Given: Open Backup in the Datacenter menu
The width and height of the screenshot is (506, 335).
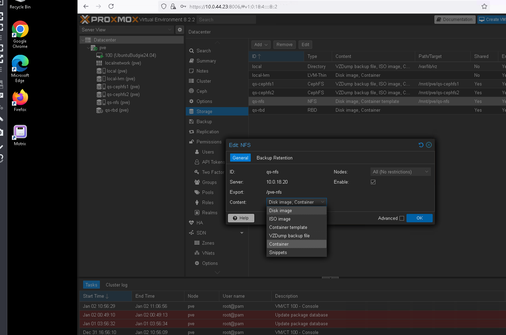Looking at the screenshot, I should [x=204, y=121].
